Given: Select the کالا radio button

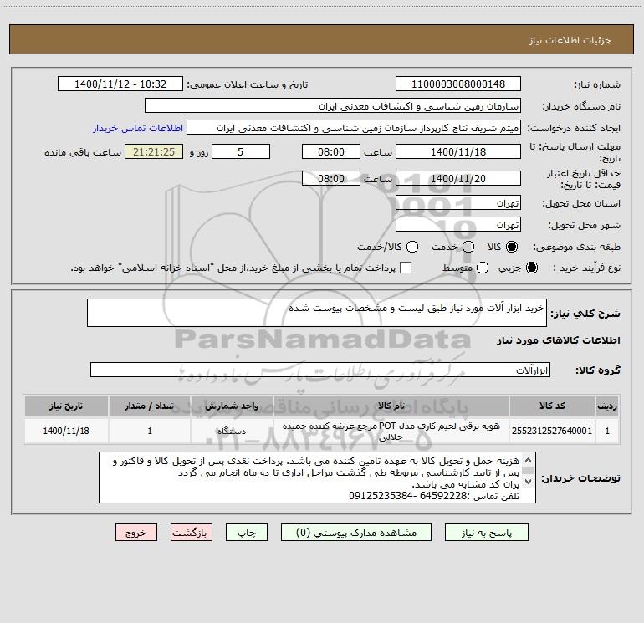Looking at the screenshot, I should (512, 247).
